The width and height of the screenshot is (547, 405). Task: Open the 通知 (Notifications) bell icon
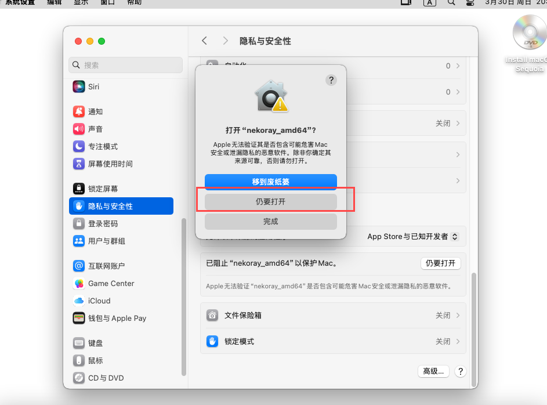(x=79, y=111)
